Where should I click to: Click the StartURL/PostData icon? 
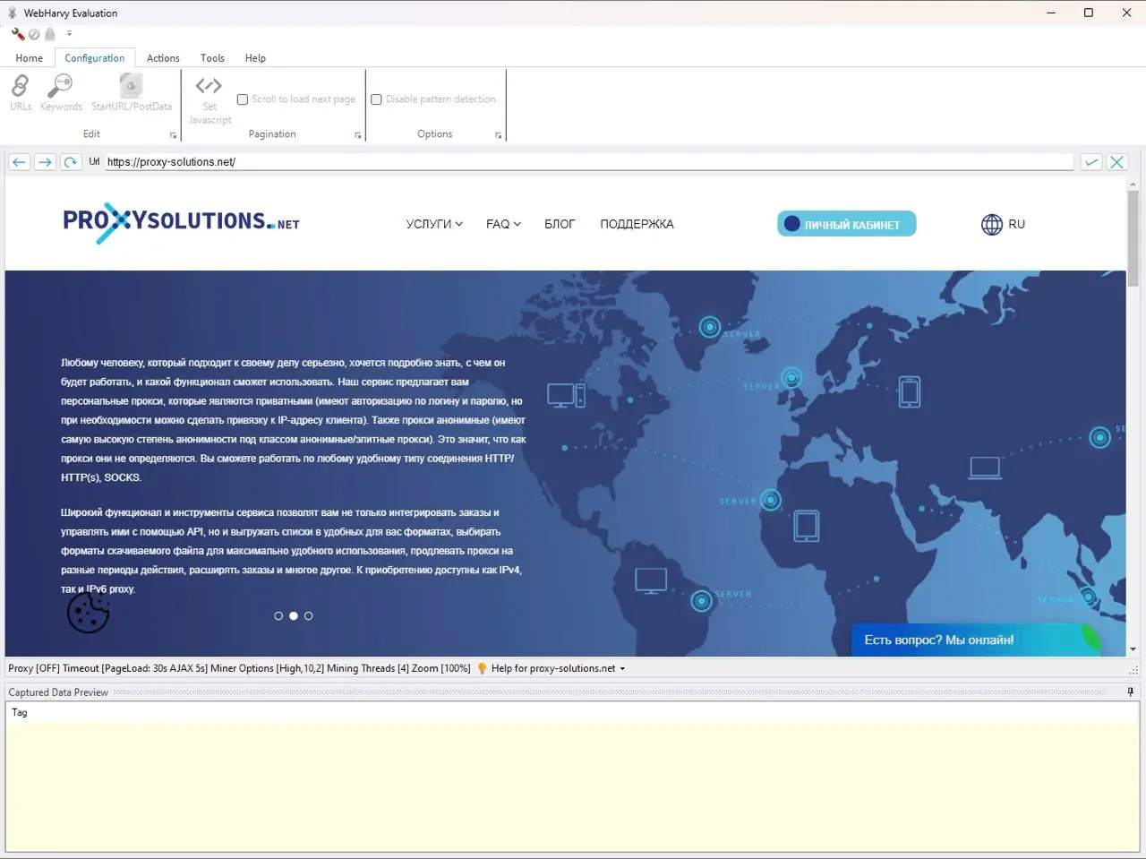[x=131, y=87]
